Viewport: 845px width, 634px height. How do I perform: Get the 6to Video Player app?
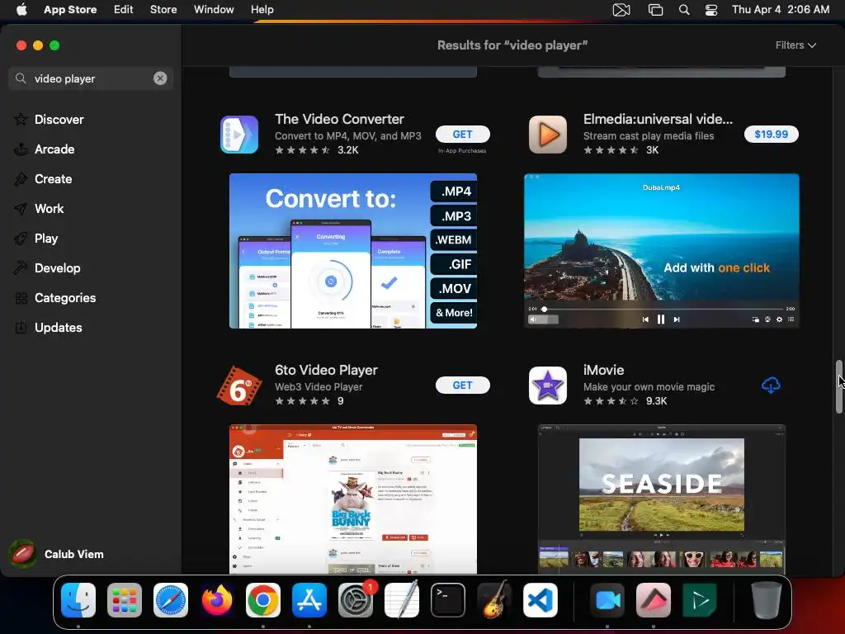[x=462, y=385]
